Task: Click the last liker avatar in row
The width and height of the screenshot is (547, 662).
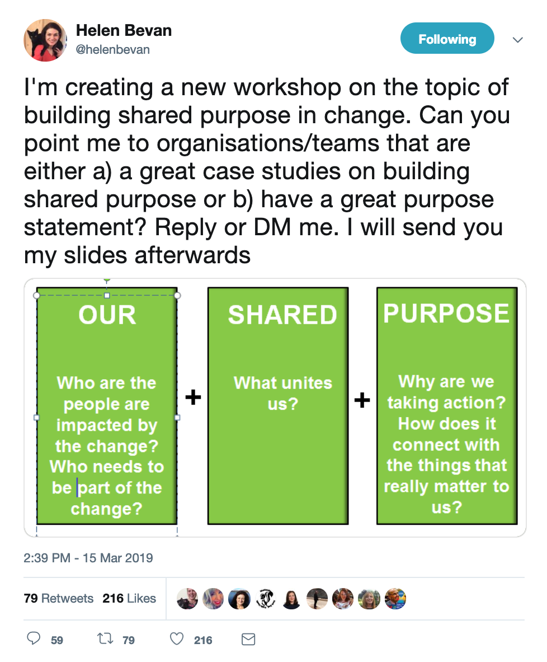Action: [x=395, y=598]
